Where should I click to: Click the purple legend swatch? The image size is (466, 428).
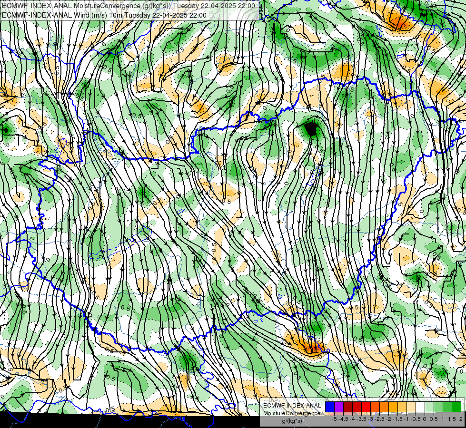click(339, 407)
